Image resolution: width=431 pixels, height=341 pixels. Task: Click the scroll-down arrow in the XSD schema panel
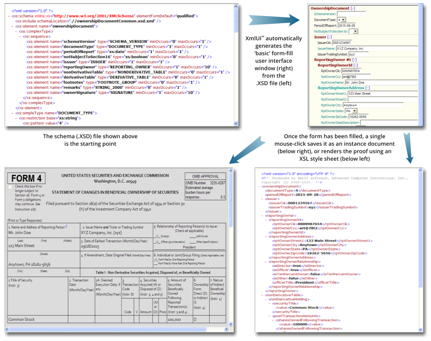(235, 124)
